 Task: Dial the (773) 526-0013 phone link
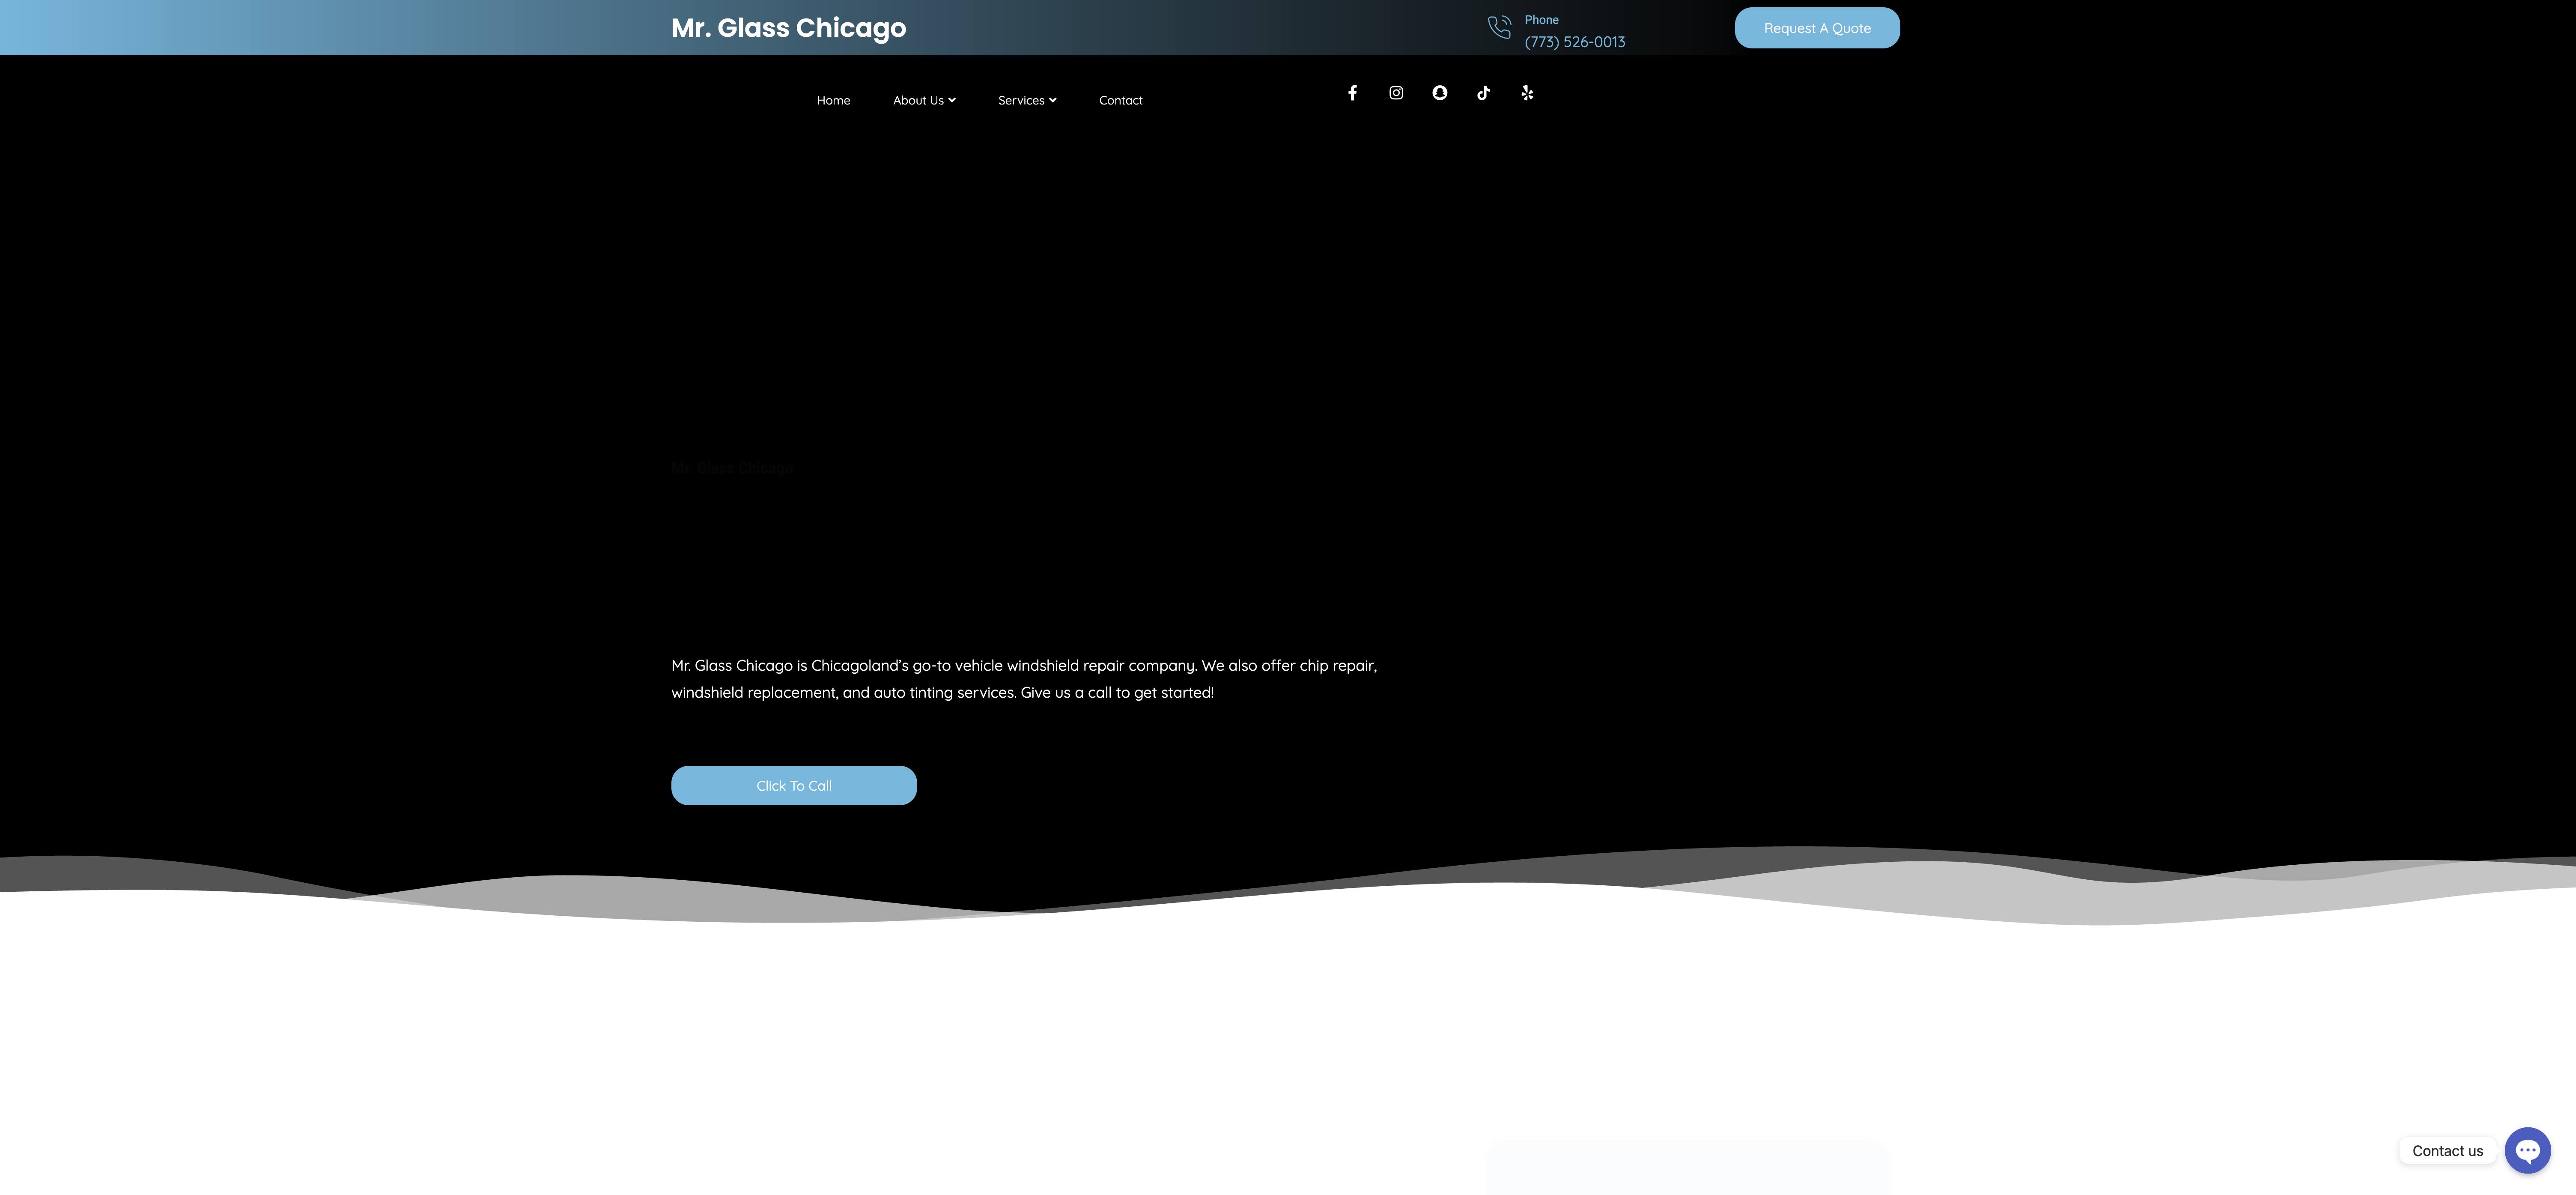(1574, 42)
